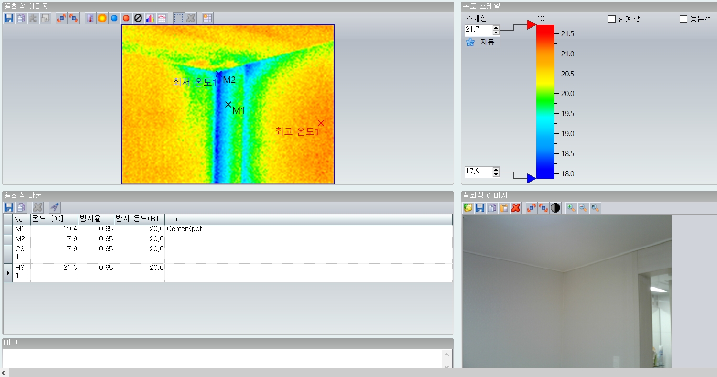
Task: Click the red upper scale limit arrow
Action: pos(531,25)
